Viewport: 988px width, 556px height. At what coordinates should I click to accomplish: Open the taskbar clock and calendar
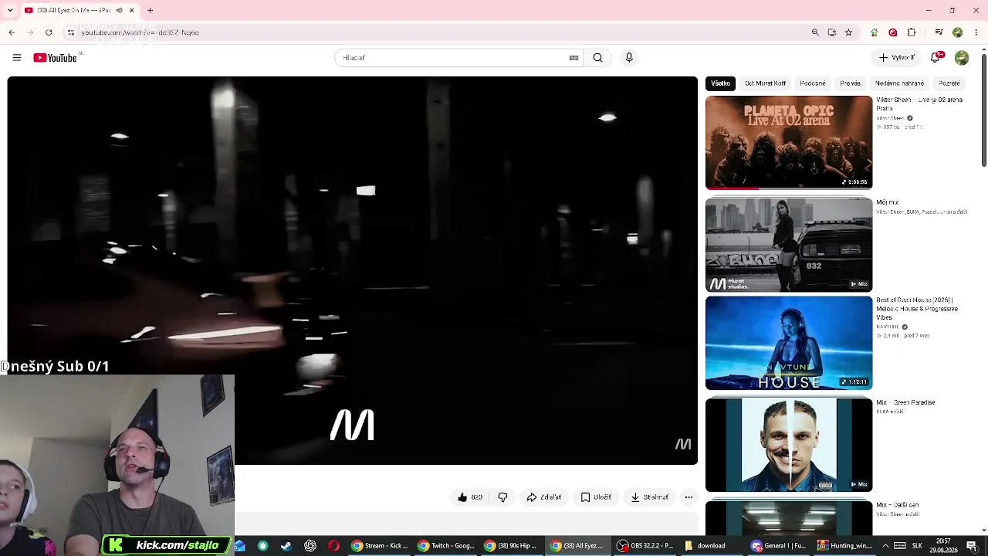[x=943, y=546]
